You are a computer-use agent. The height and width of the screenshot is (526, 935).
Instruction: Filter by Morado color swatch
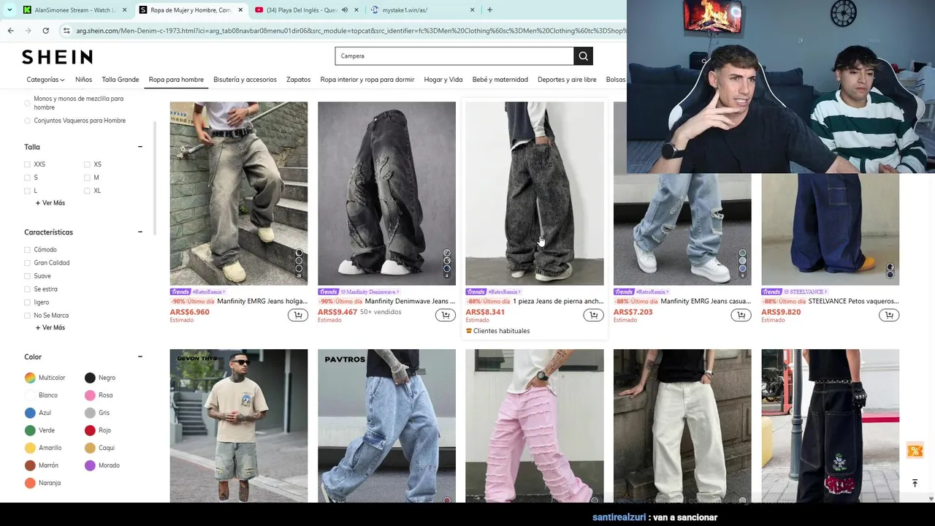pyautogui.click(x=90, y=465)
